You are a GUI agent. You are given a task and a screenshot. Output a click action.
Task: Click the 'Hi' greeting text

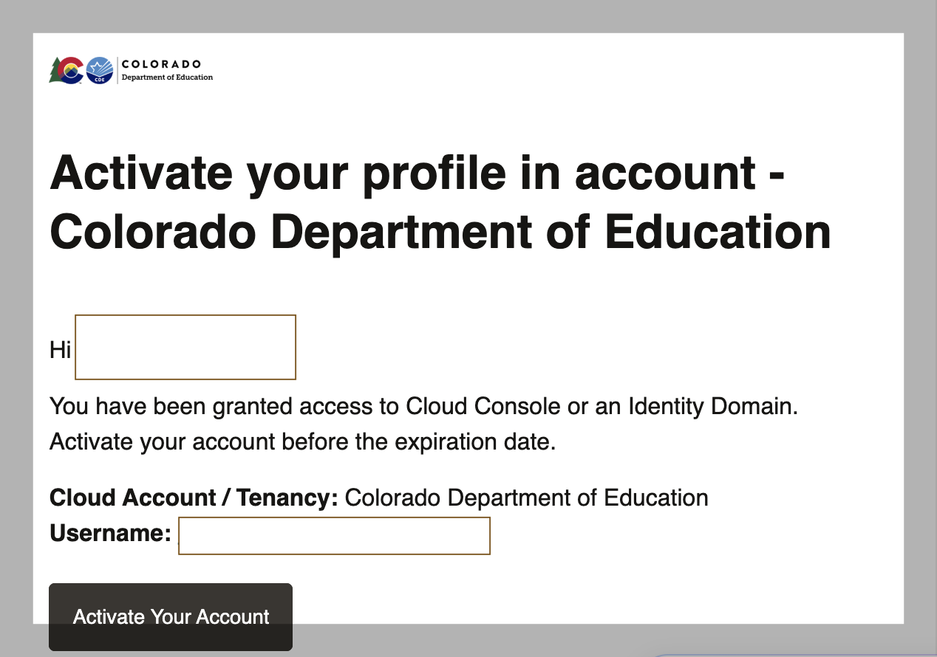[60, 349]
